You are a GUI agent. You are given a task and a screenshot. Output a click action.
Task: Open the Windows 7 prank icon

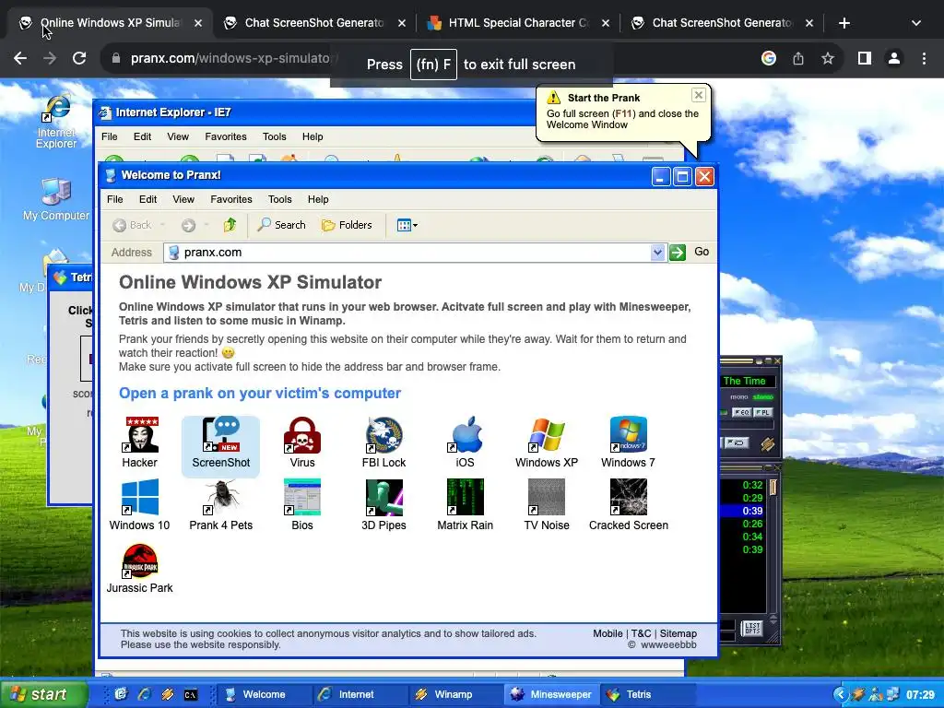click(x=628, y=443)
